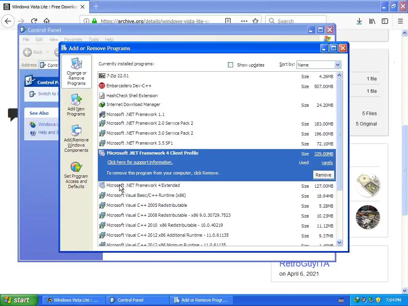Switch to Windows Vista Lite browser tab
This screenshot has height=306, width=408.
45,7
